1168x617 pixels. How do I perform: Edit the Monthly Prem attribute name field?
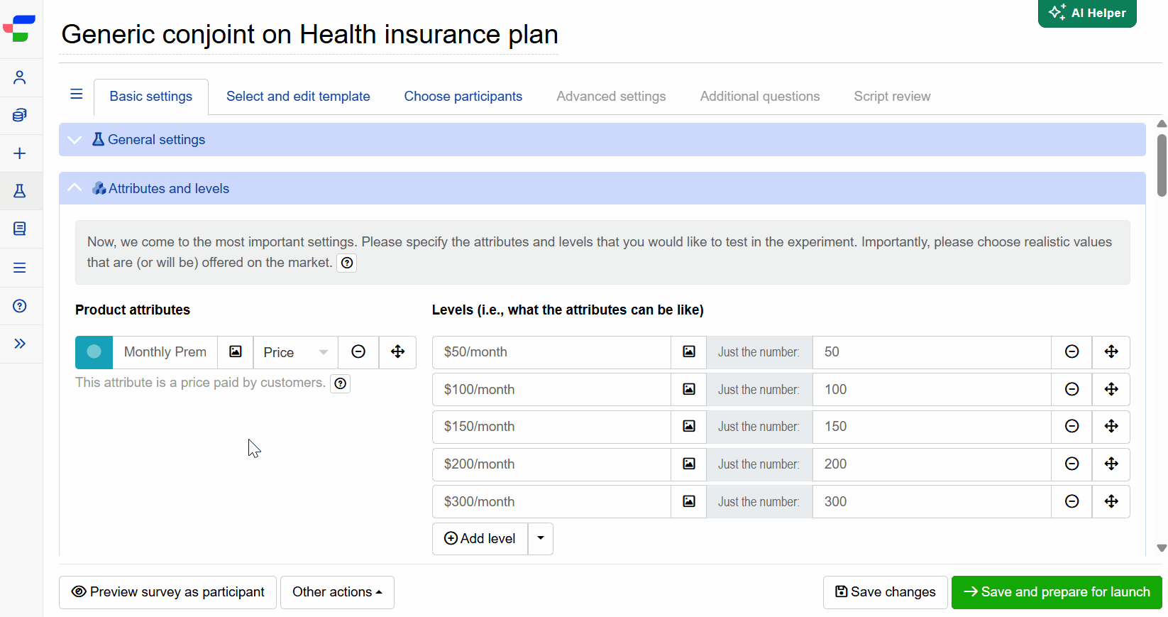pos(165,352)
